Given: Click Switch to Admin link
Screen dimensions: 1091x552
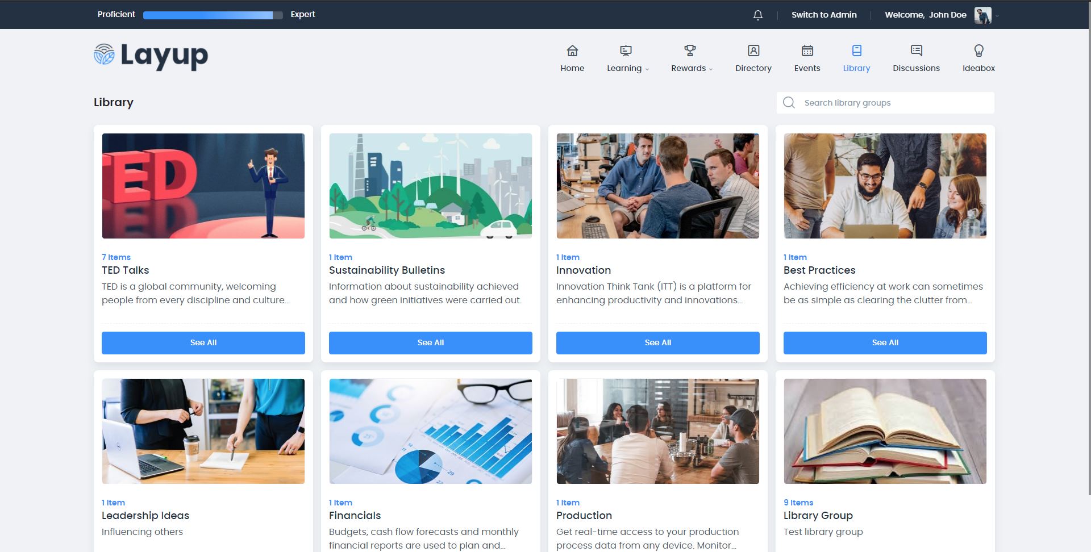Looking at the screenshot, I should tap(824, 15).
